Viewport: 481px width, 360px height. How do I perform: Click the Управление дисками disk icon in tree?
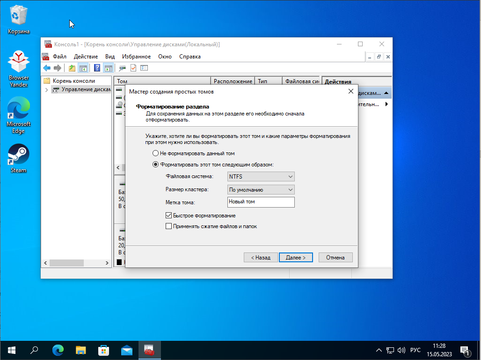pos(56,90)
